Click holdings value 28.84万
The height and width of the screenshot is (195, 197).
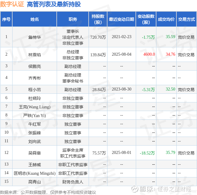click(x=99, y=90)
